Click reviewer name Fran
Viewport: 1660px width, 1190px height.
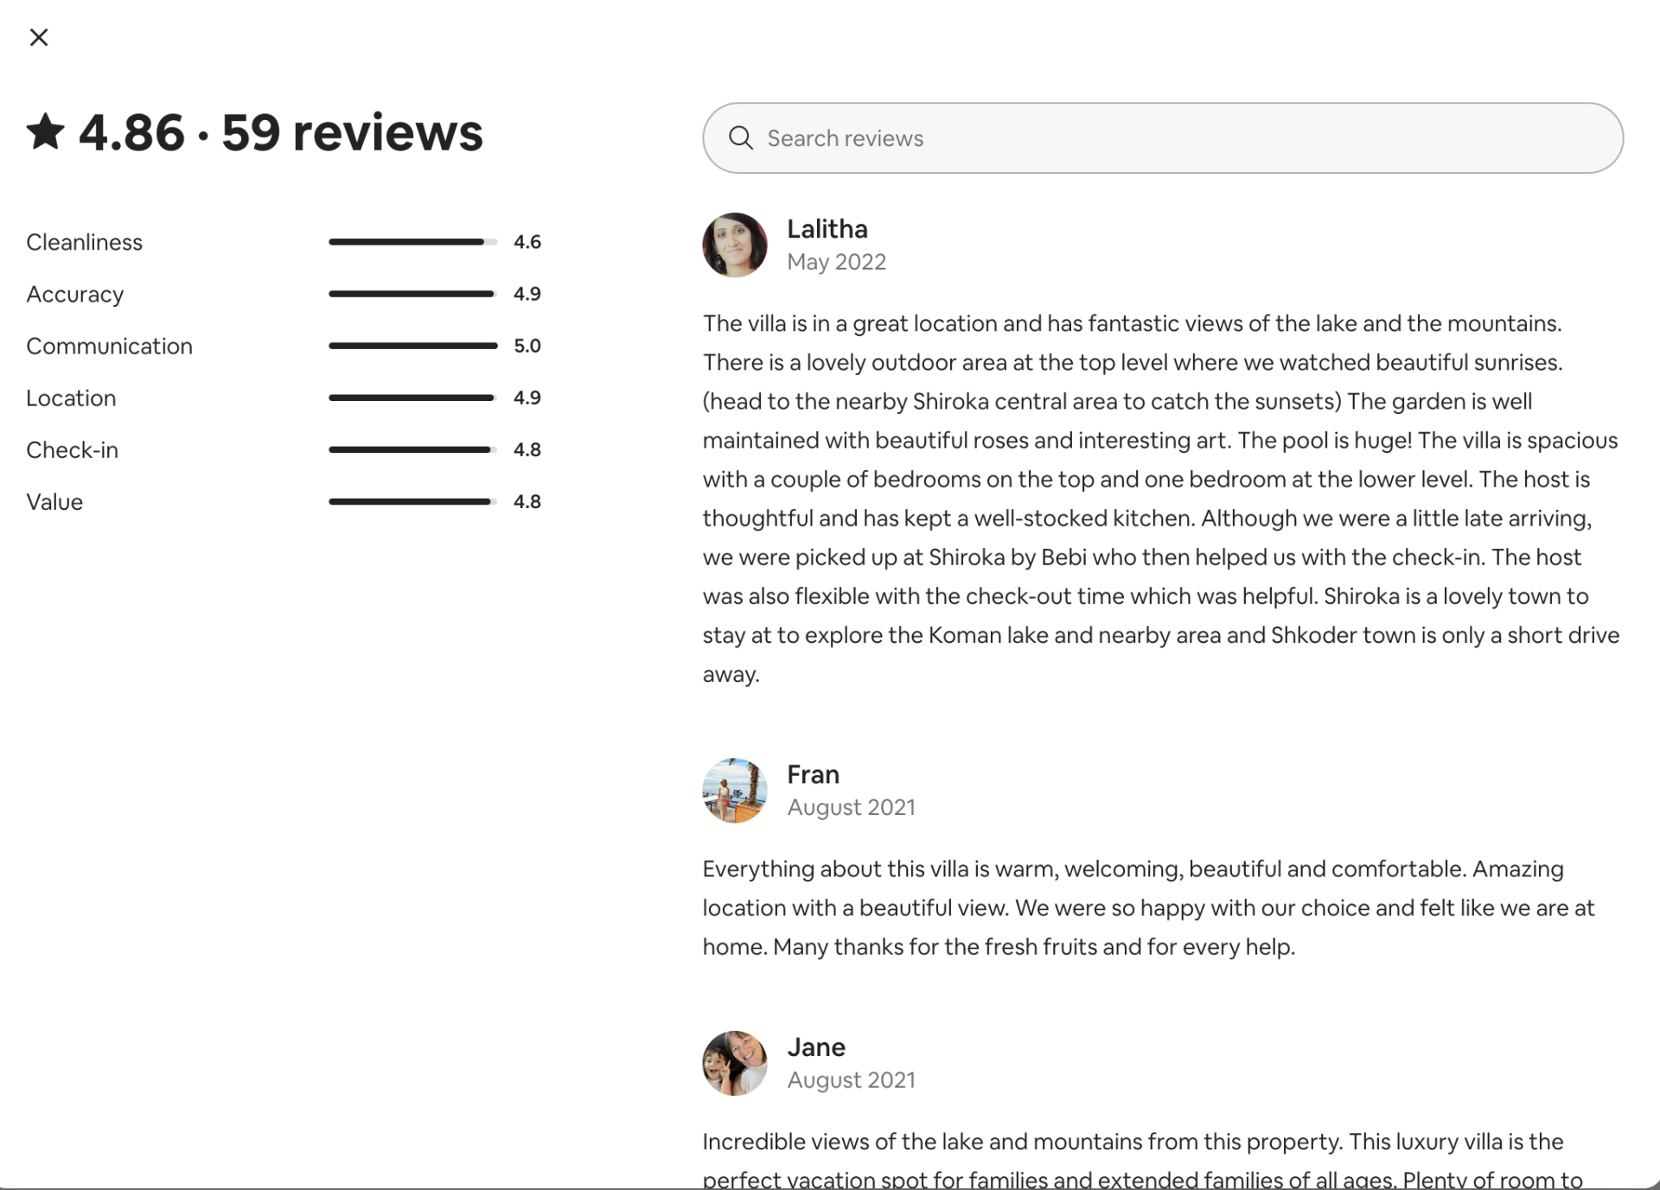[x=813, y=774]
